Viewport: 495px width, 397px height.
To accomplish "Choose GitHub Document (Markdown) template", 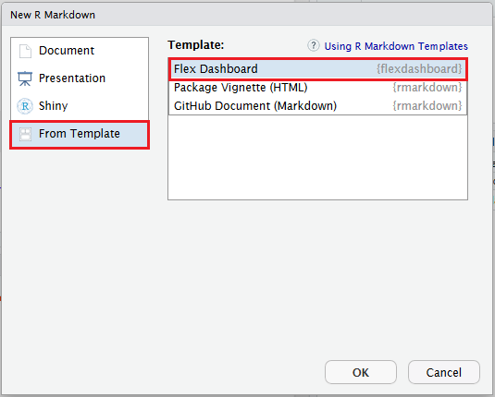I will click(x=317, y=106).
